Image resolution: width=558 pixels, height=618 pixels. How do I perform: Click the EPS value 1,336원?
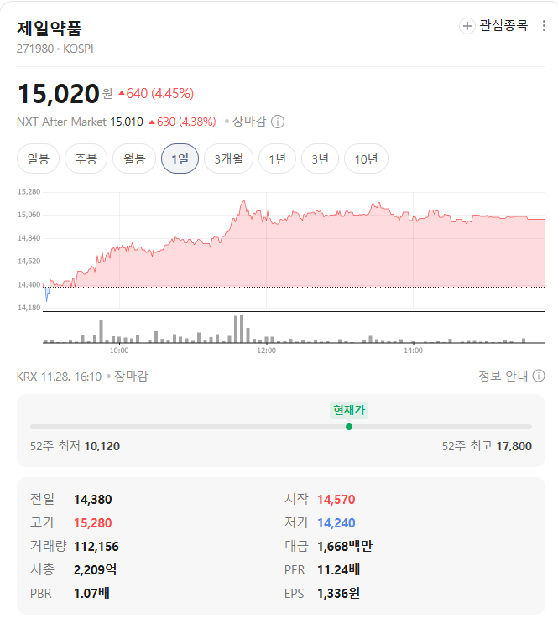[x=339, y=593]
